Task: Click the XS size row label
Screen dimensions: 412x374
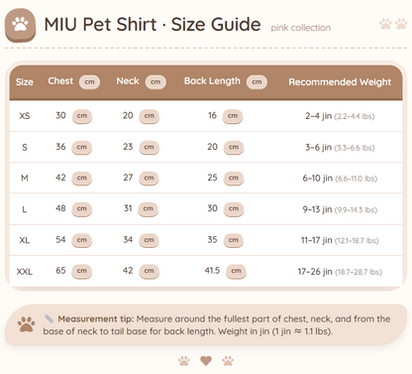Action: (25, 116)
